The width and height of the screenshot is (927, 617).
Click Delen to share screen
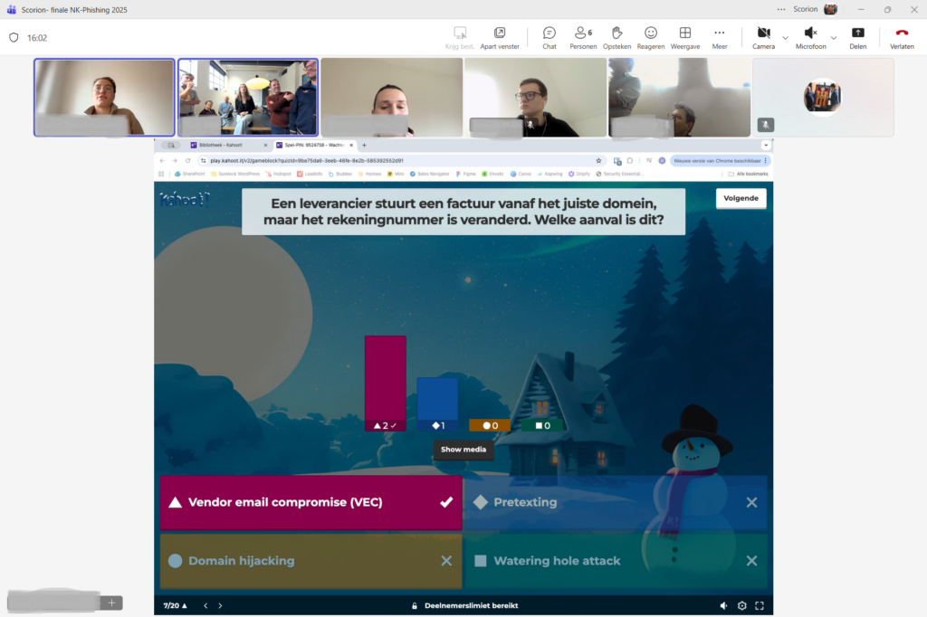(857, 37)
